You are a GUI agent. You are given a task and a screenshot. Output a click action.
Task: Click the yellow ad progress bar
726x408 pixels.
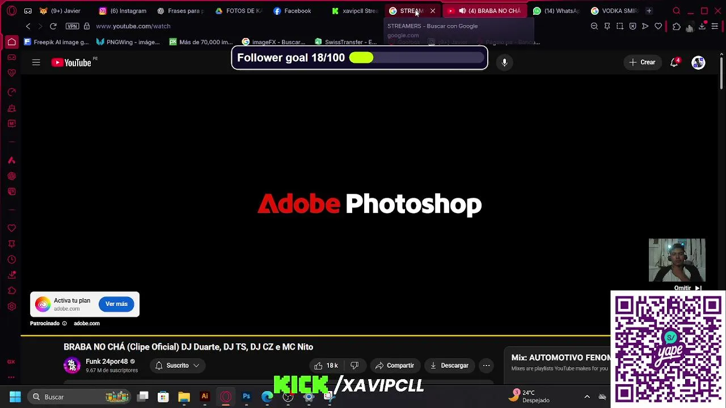click(x=315, y=335)
